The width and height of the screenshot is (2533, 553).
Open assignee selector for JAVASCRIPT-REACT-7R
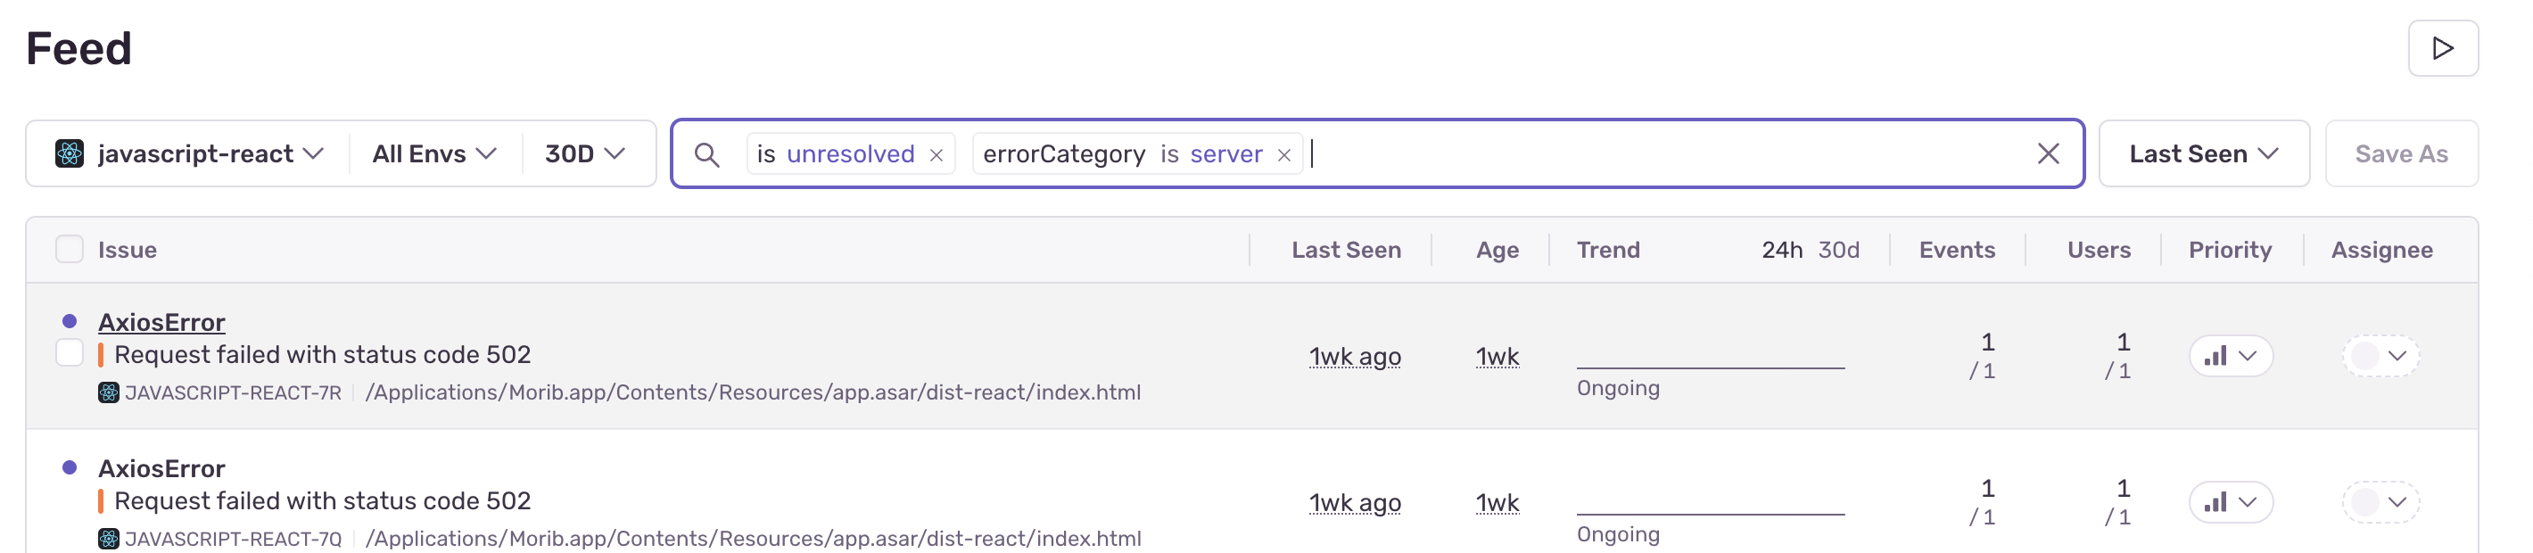coord(2380,356)
